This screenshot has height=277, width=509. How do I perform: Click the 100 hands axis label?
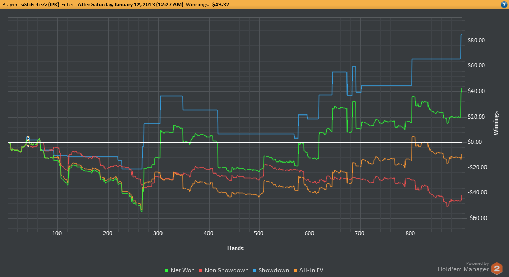pos(57,234)
